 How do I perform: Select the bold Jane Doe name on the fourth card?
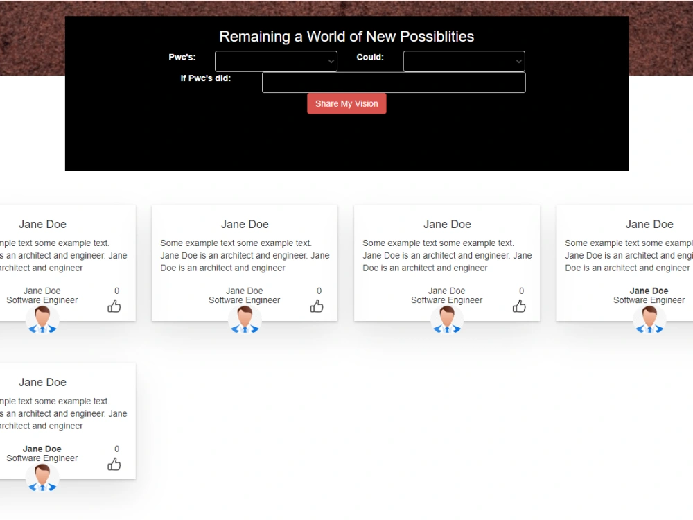649,291
